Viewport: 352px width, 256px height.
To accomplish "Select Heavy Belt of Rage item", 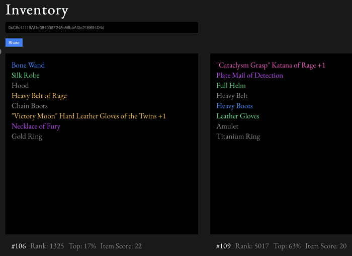I will click(x=39, y=96).
